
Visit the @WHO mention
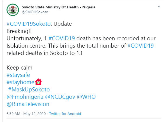click(x=86, y=97)
